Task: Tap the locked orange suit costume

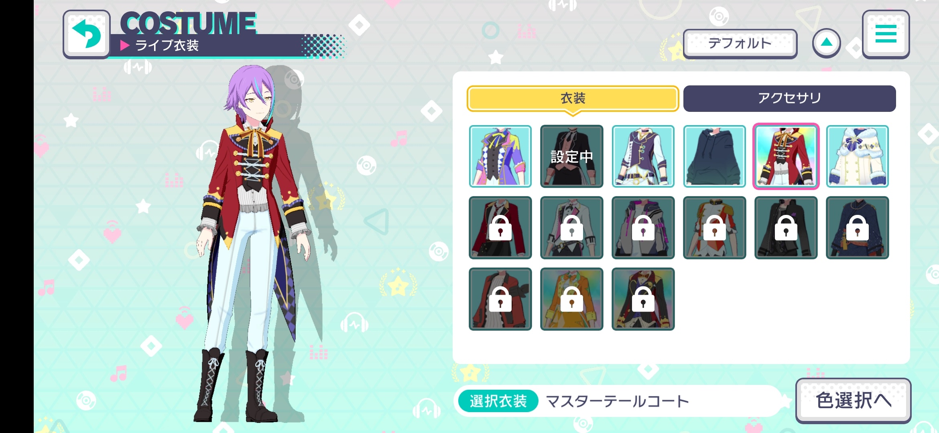Action: (x=572, y=299)
